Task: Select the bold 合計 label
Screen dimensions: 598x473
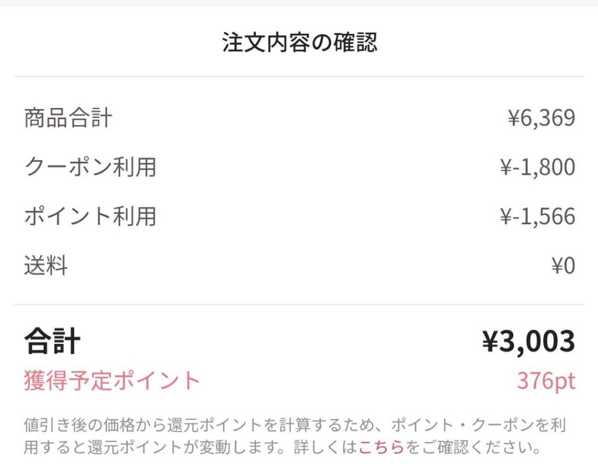Action: click(x=52, y=342)
